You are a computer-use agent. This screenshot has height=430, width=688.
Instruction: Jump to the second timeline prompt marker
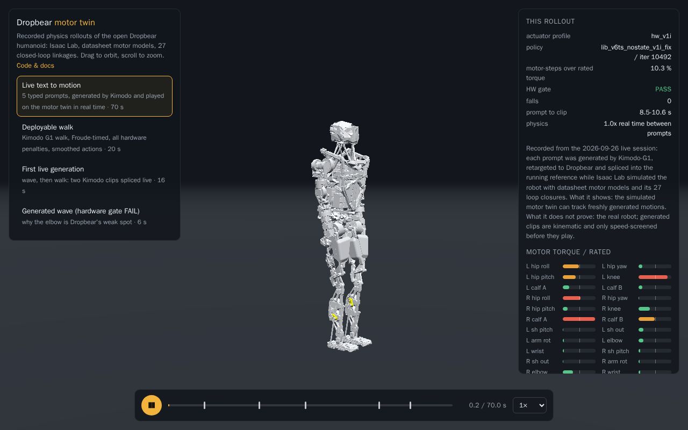pos(259,405)
